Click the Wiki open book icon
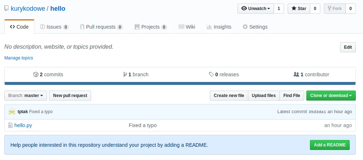This screenshot has width=363, height=160. 181,27
